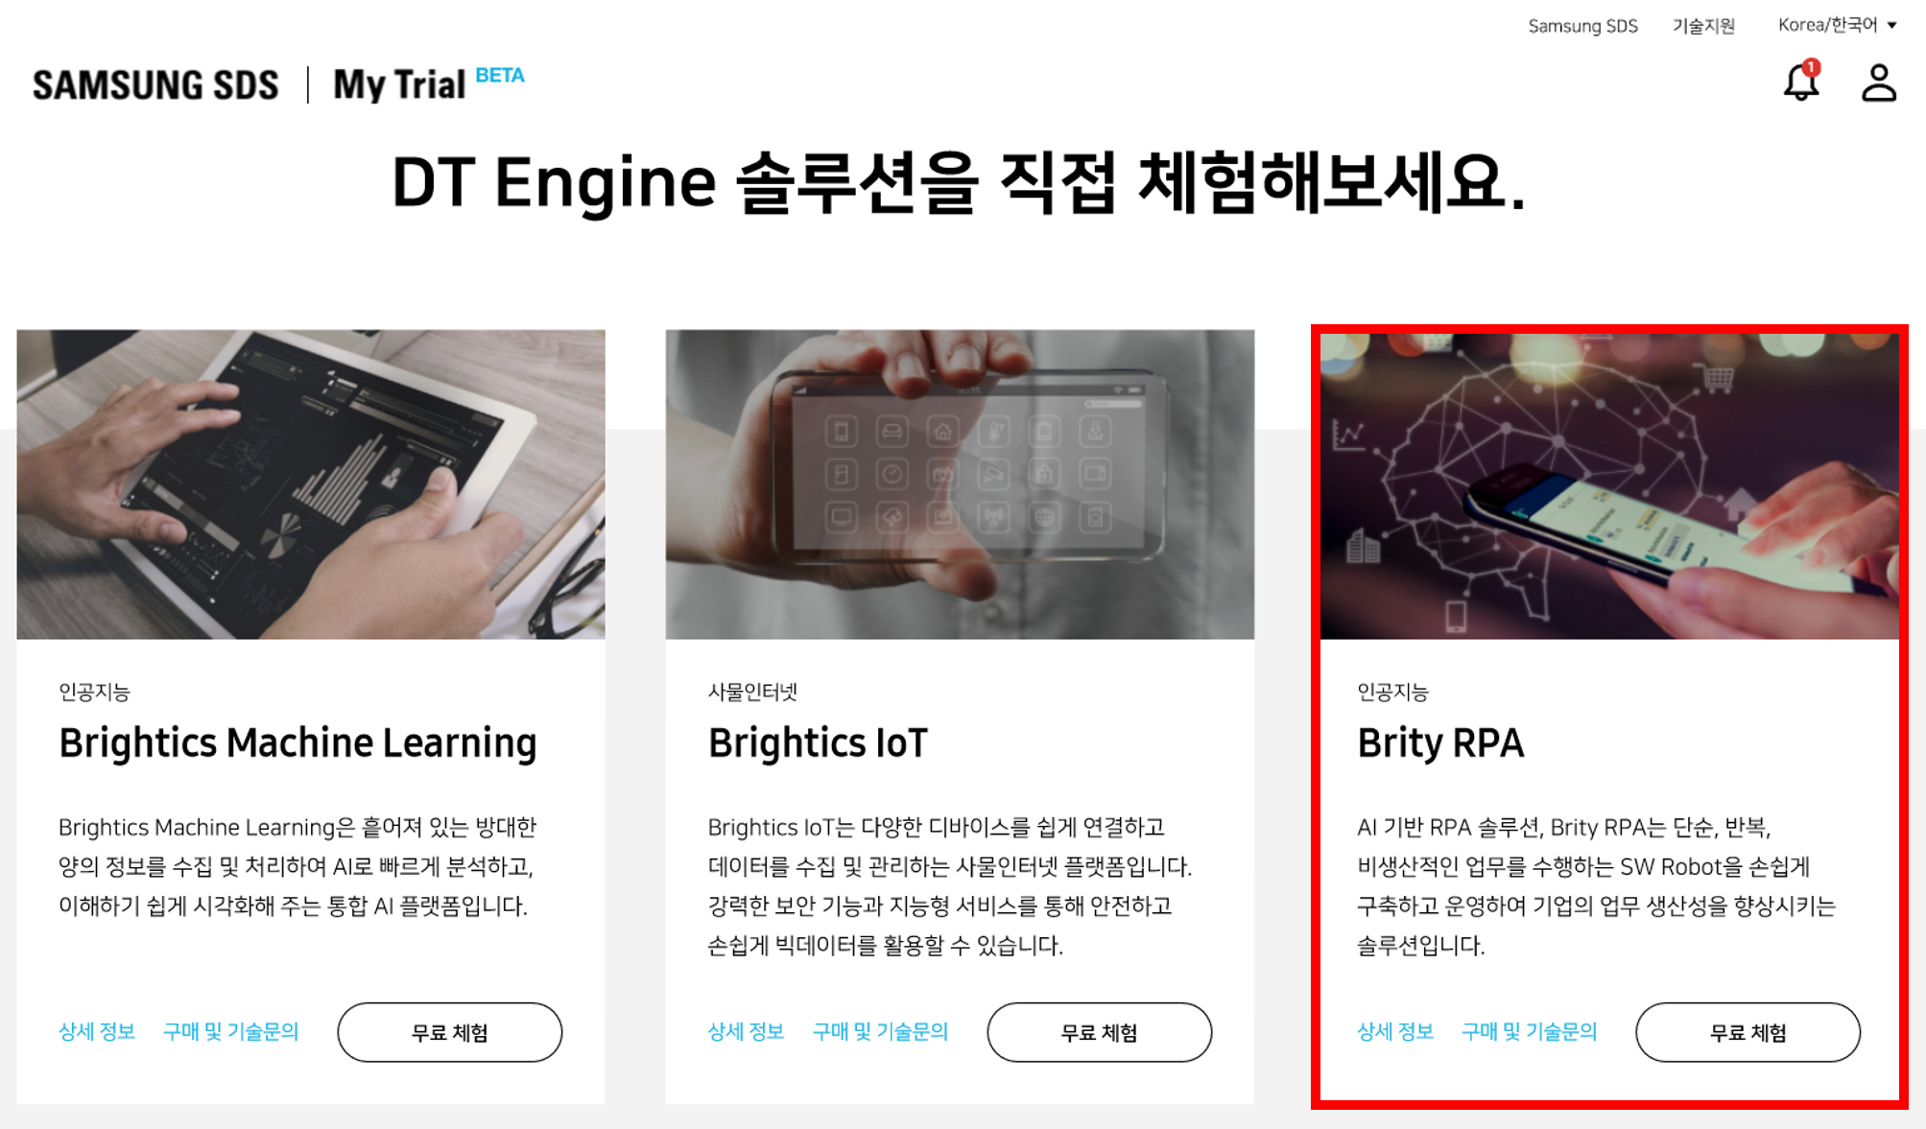Open the user profile icon

pos(1879,82)
